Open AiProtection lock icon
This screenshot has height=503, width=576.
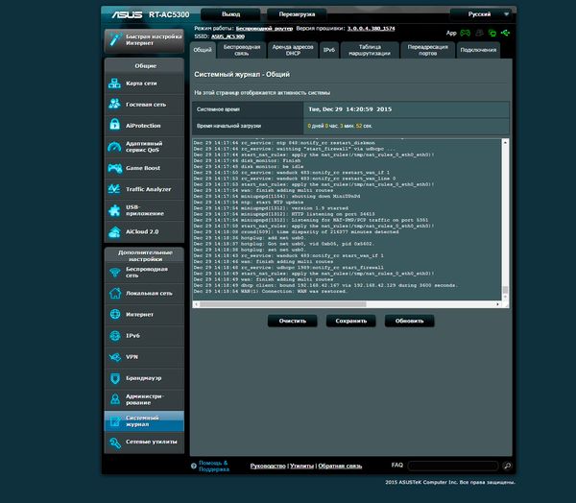coord(114,126)
